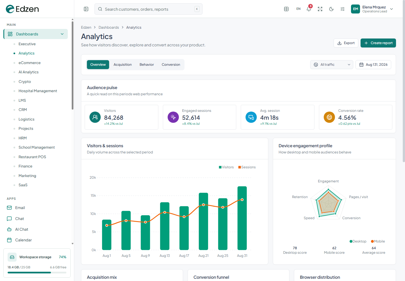Screen dimensions: 405x281
Task: Collapse the sidebar with the panel icon
Action: click(86, 9)
